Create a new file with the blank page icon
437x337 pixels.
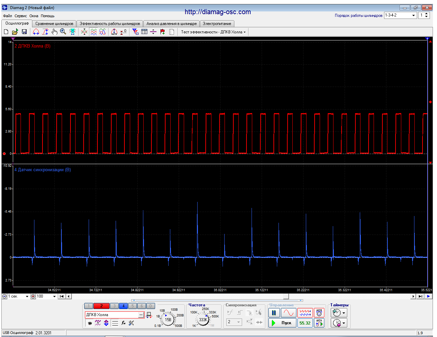pyautogui.click(x=6, y=32)
